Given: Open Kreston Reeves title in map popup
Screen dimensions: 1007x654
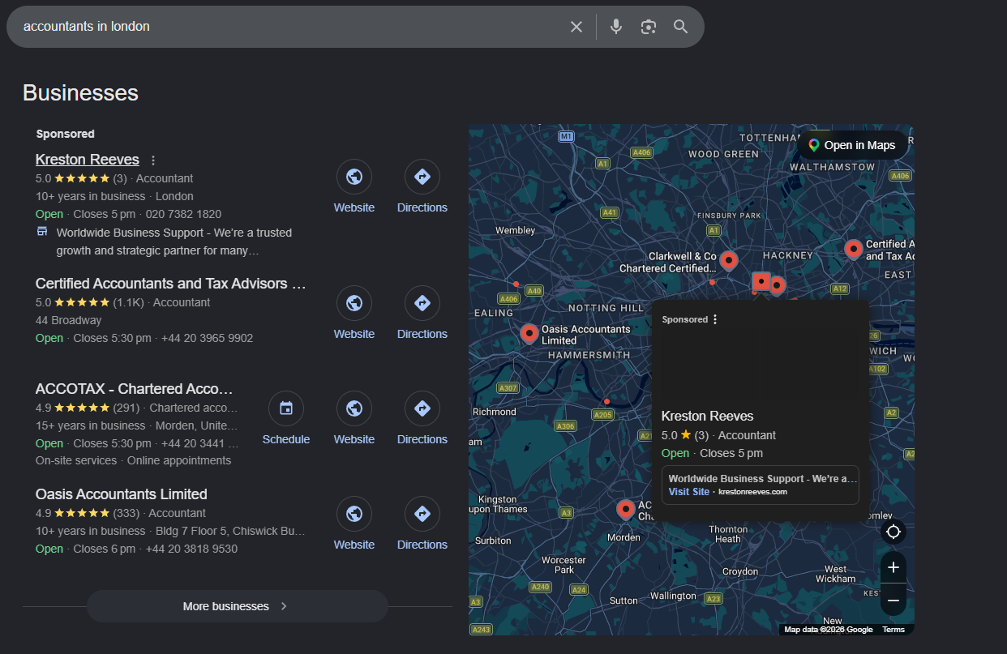Looking at the screenshot, I should click(x=707, y=416).
